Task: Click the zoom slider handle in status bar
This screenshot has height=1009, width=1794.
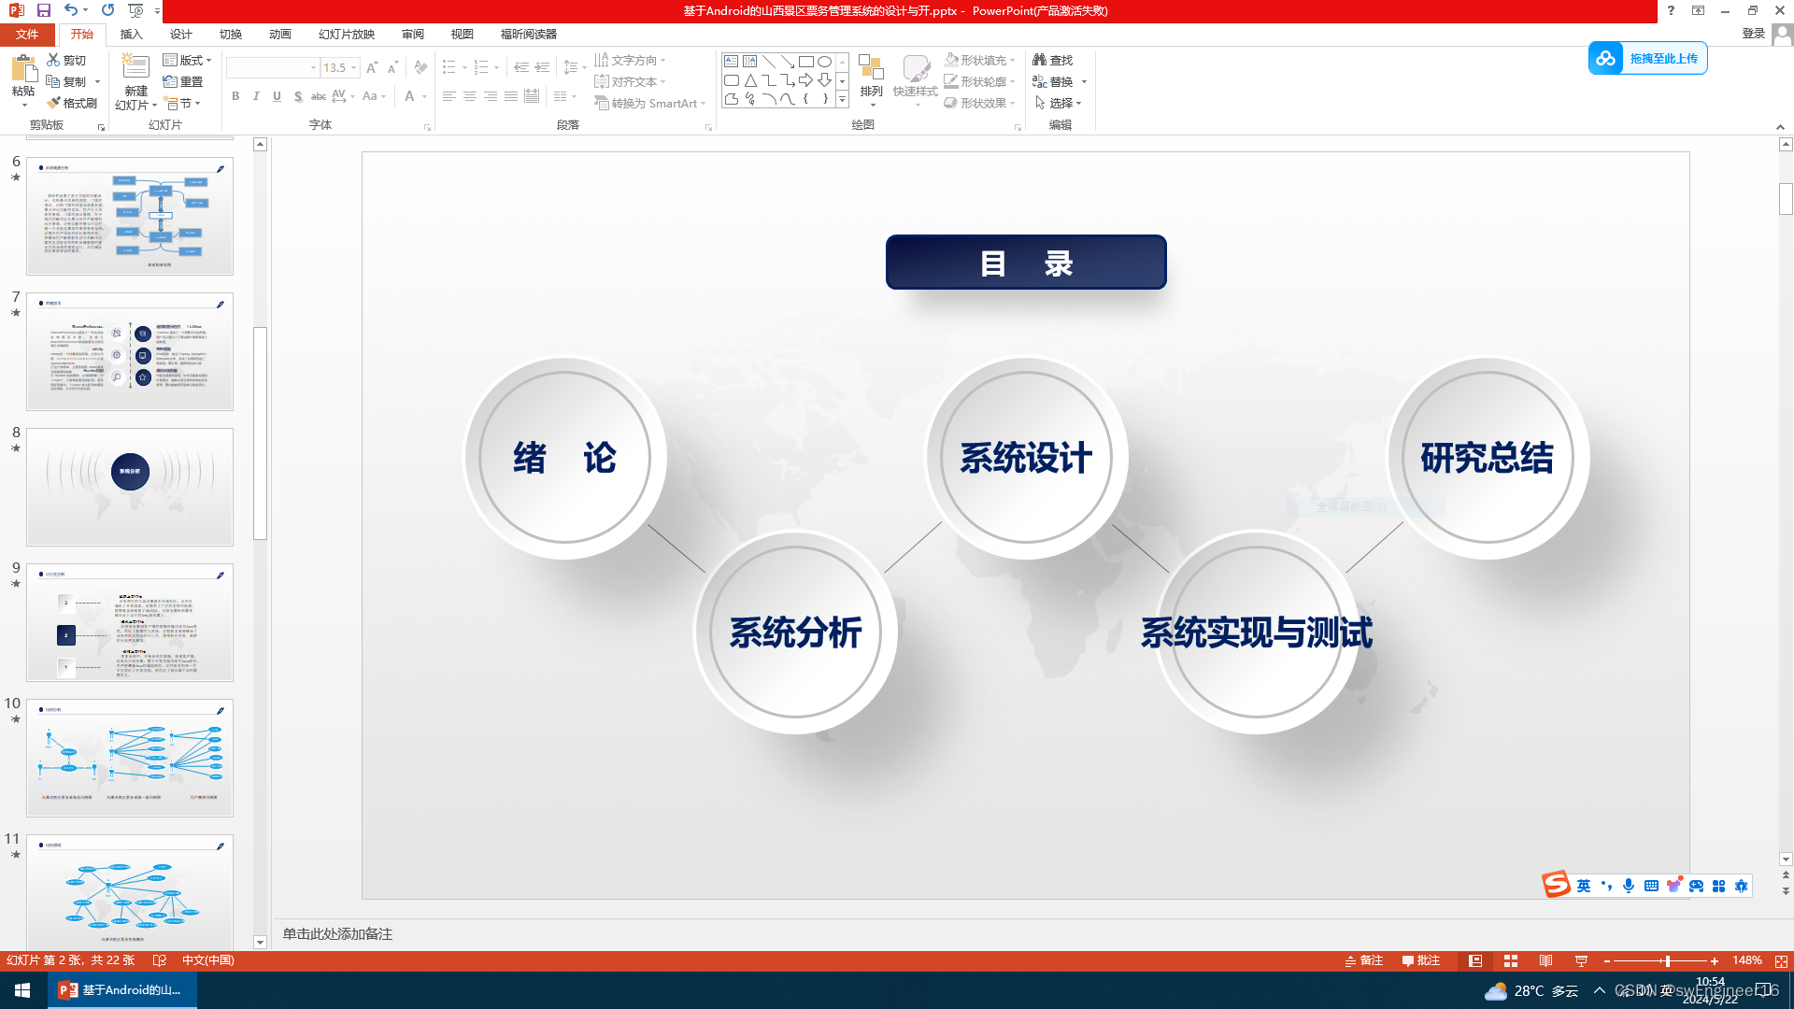Action: 1666,960
